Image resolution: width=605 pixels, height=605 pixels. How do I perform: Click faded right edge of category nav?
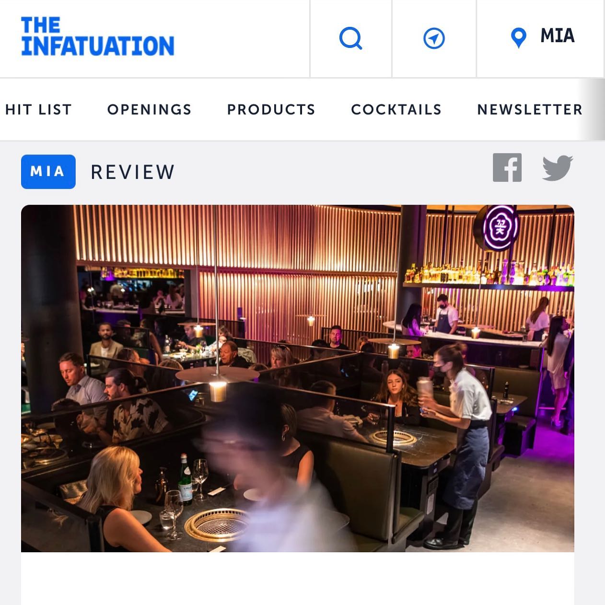(593, 109)
